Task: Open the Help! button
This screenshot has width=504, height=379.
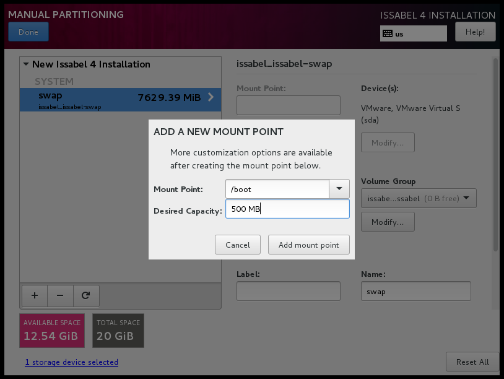Action: pos(475,32)
